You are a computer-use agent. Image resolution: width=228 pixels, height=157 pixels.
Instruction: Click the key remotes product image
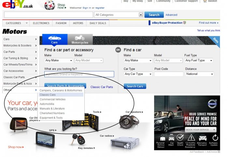click(78, 139)
